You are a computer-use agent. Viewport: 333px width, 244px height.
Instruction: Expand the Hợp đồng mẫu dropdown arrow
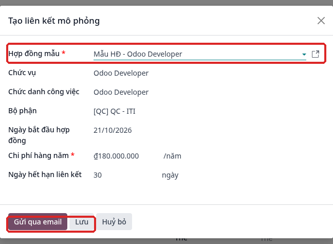(x=304, y=55)
